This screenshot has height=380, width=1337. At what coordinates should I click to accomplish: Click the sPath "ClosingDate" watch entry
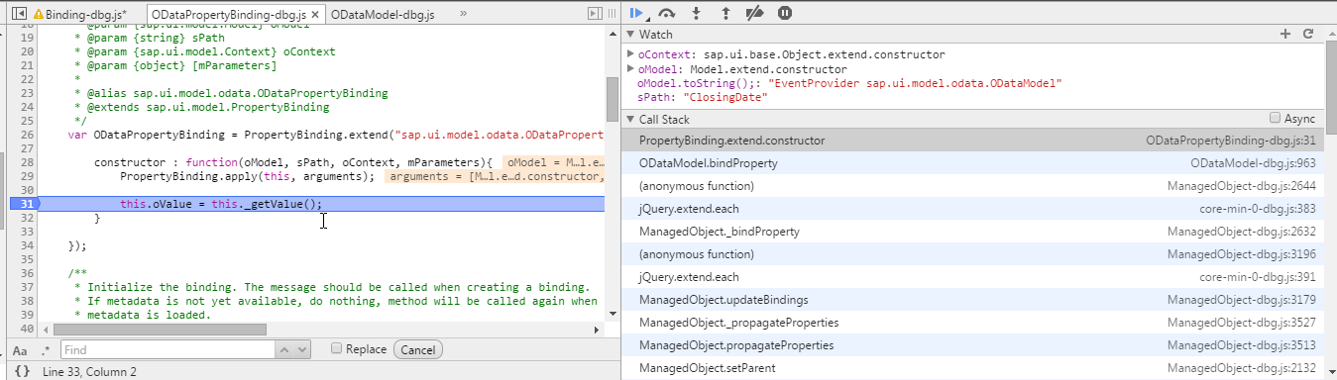[x=702, y=98]
